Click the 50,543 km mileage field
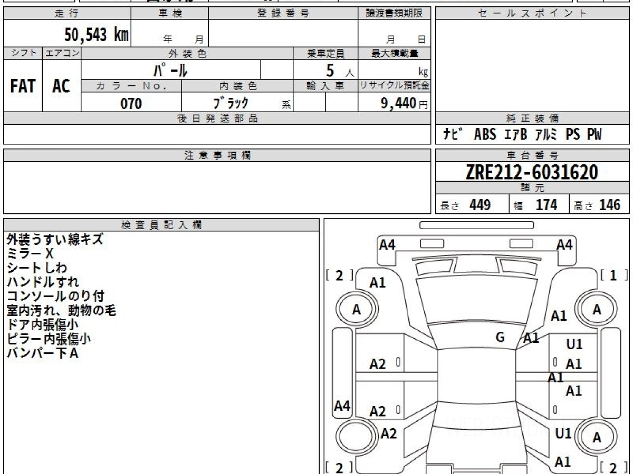 (x=68, y=34)
